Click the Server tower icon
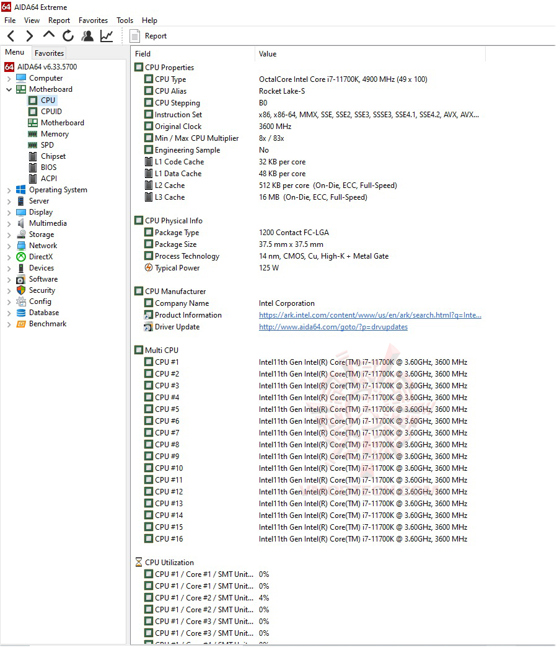Screen dimensions: 557x647 coord(21,201)
